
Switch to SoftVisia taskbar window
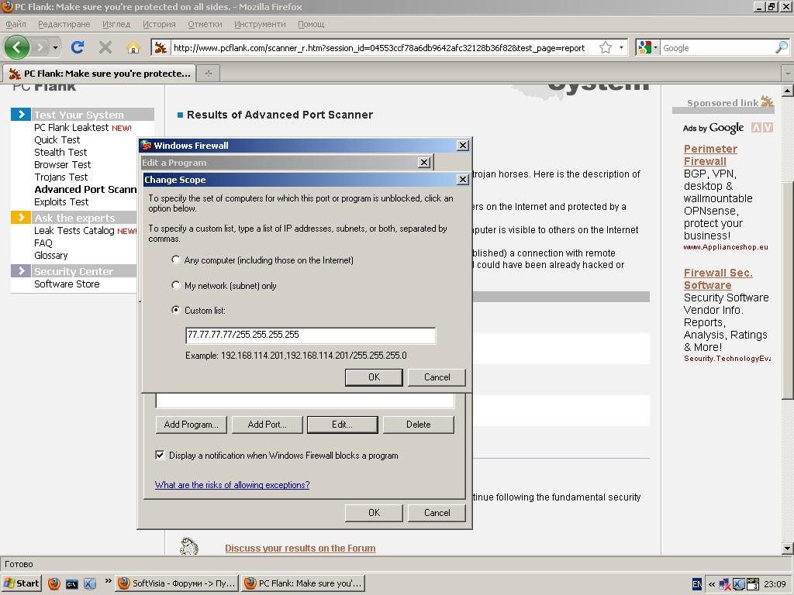click(x=177, y=583)
